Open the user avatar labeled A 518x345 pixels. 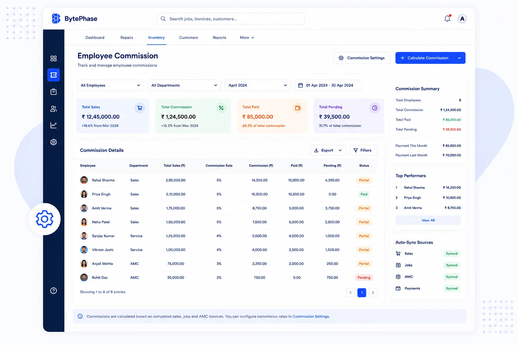tap(462, 19)
